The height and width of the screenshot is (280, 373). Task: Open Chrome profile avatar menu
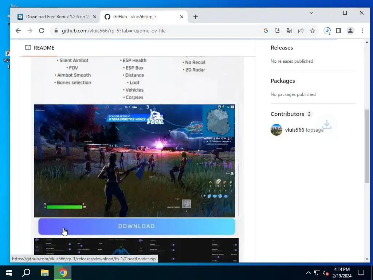tap(350, 31)
